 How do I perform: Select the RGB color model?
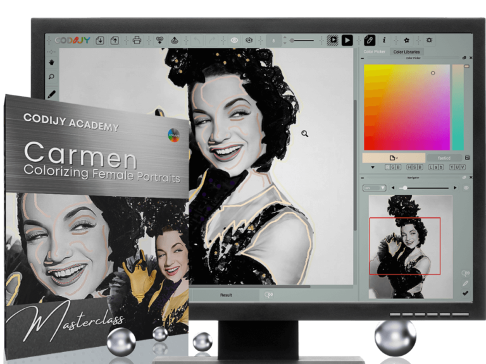click(393, 167)
